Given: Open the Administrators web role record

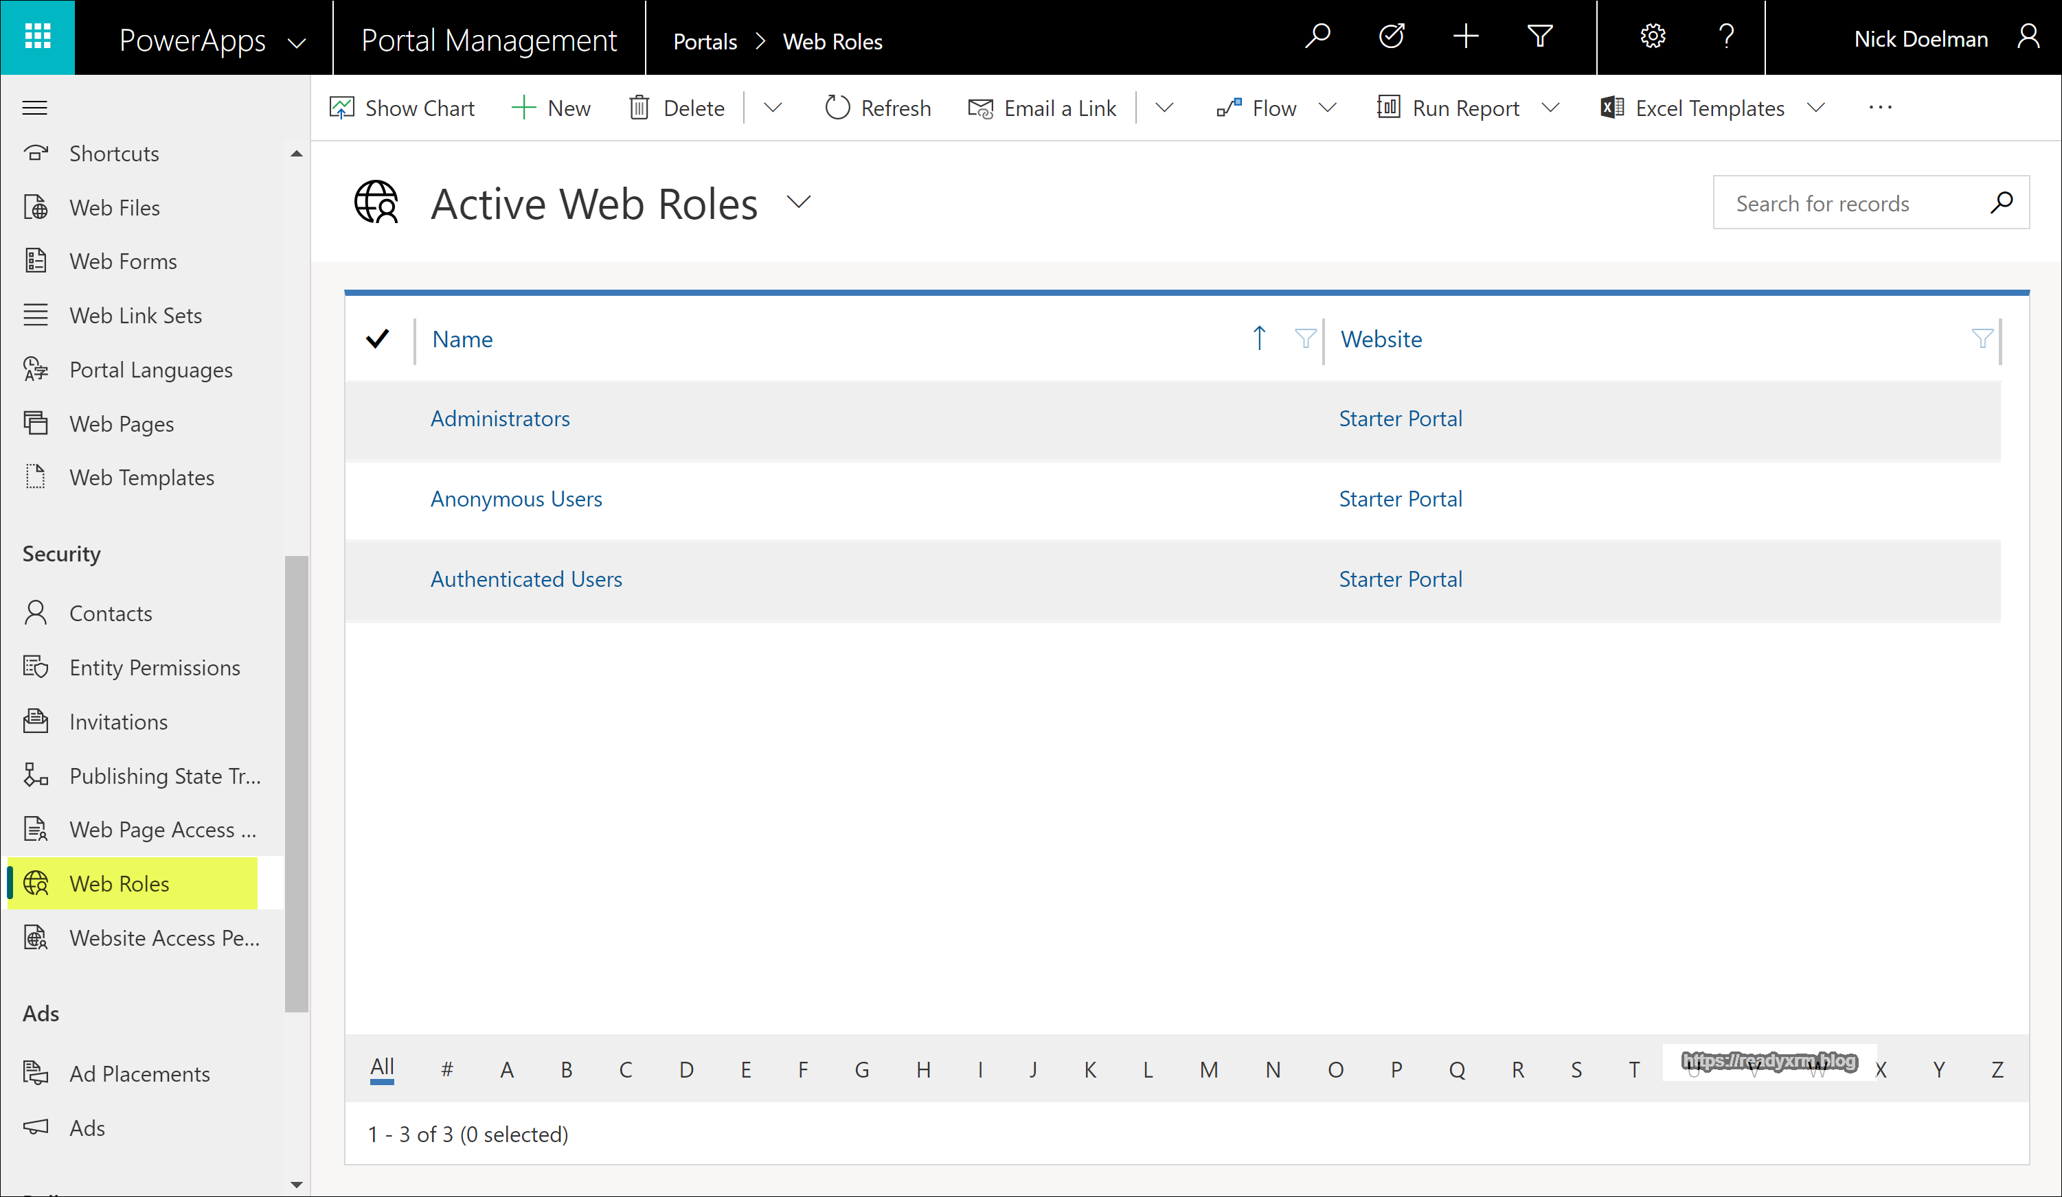Looking at the screenshot, I should tap(500, 419).
